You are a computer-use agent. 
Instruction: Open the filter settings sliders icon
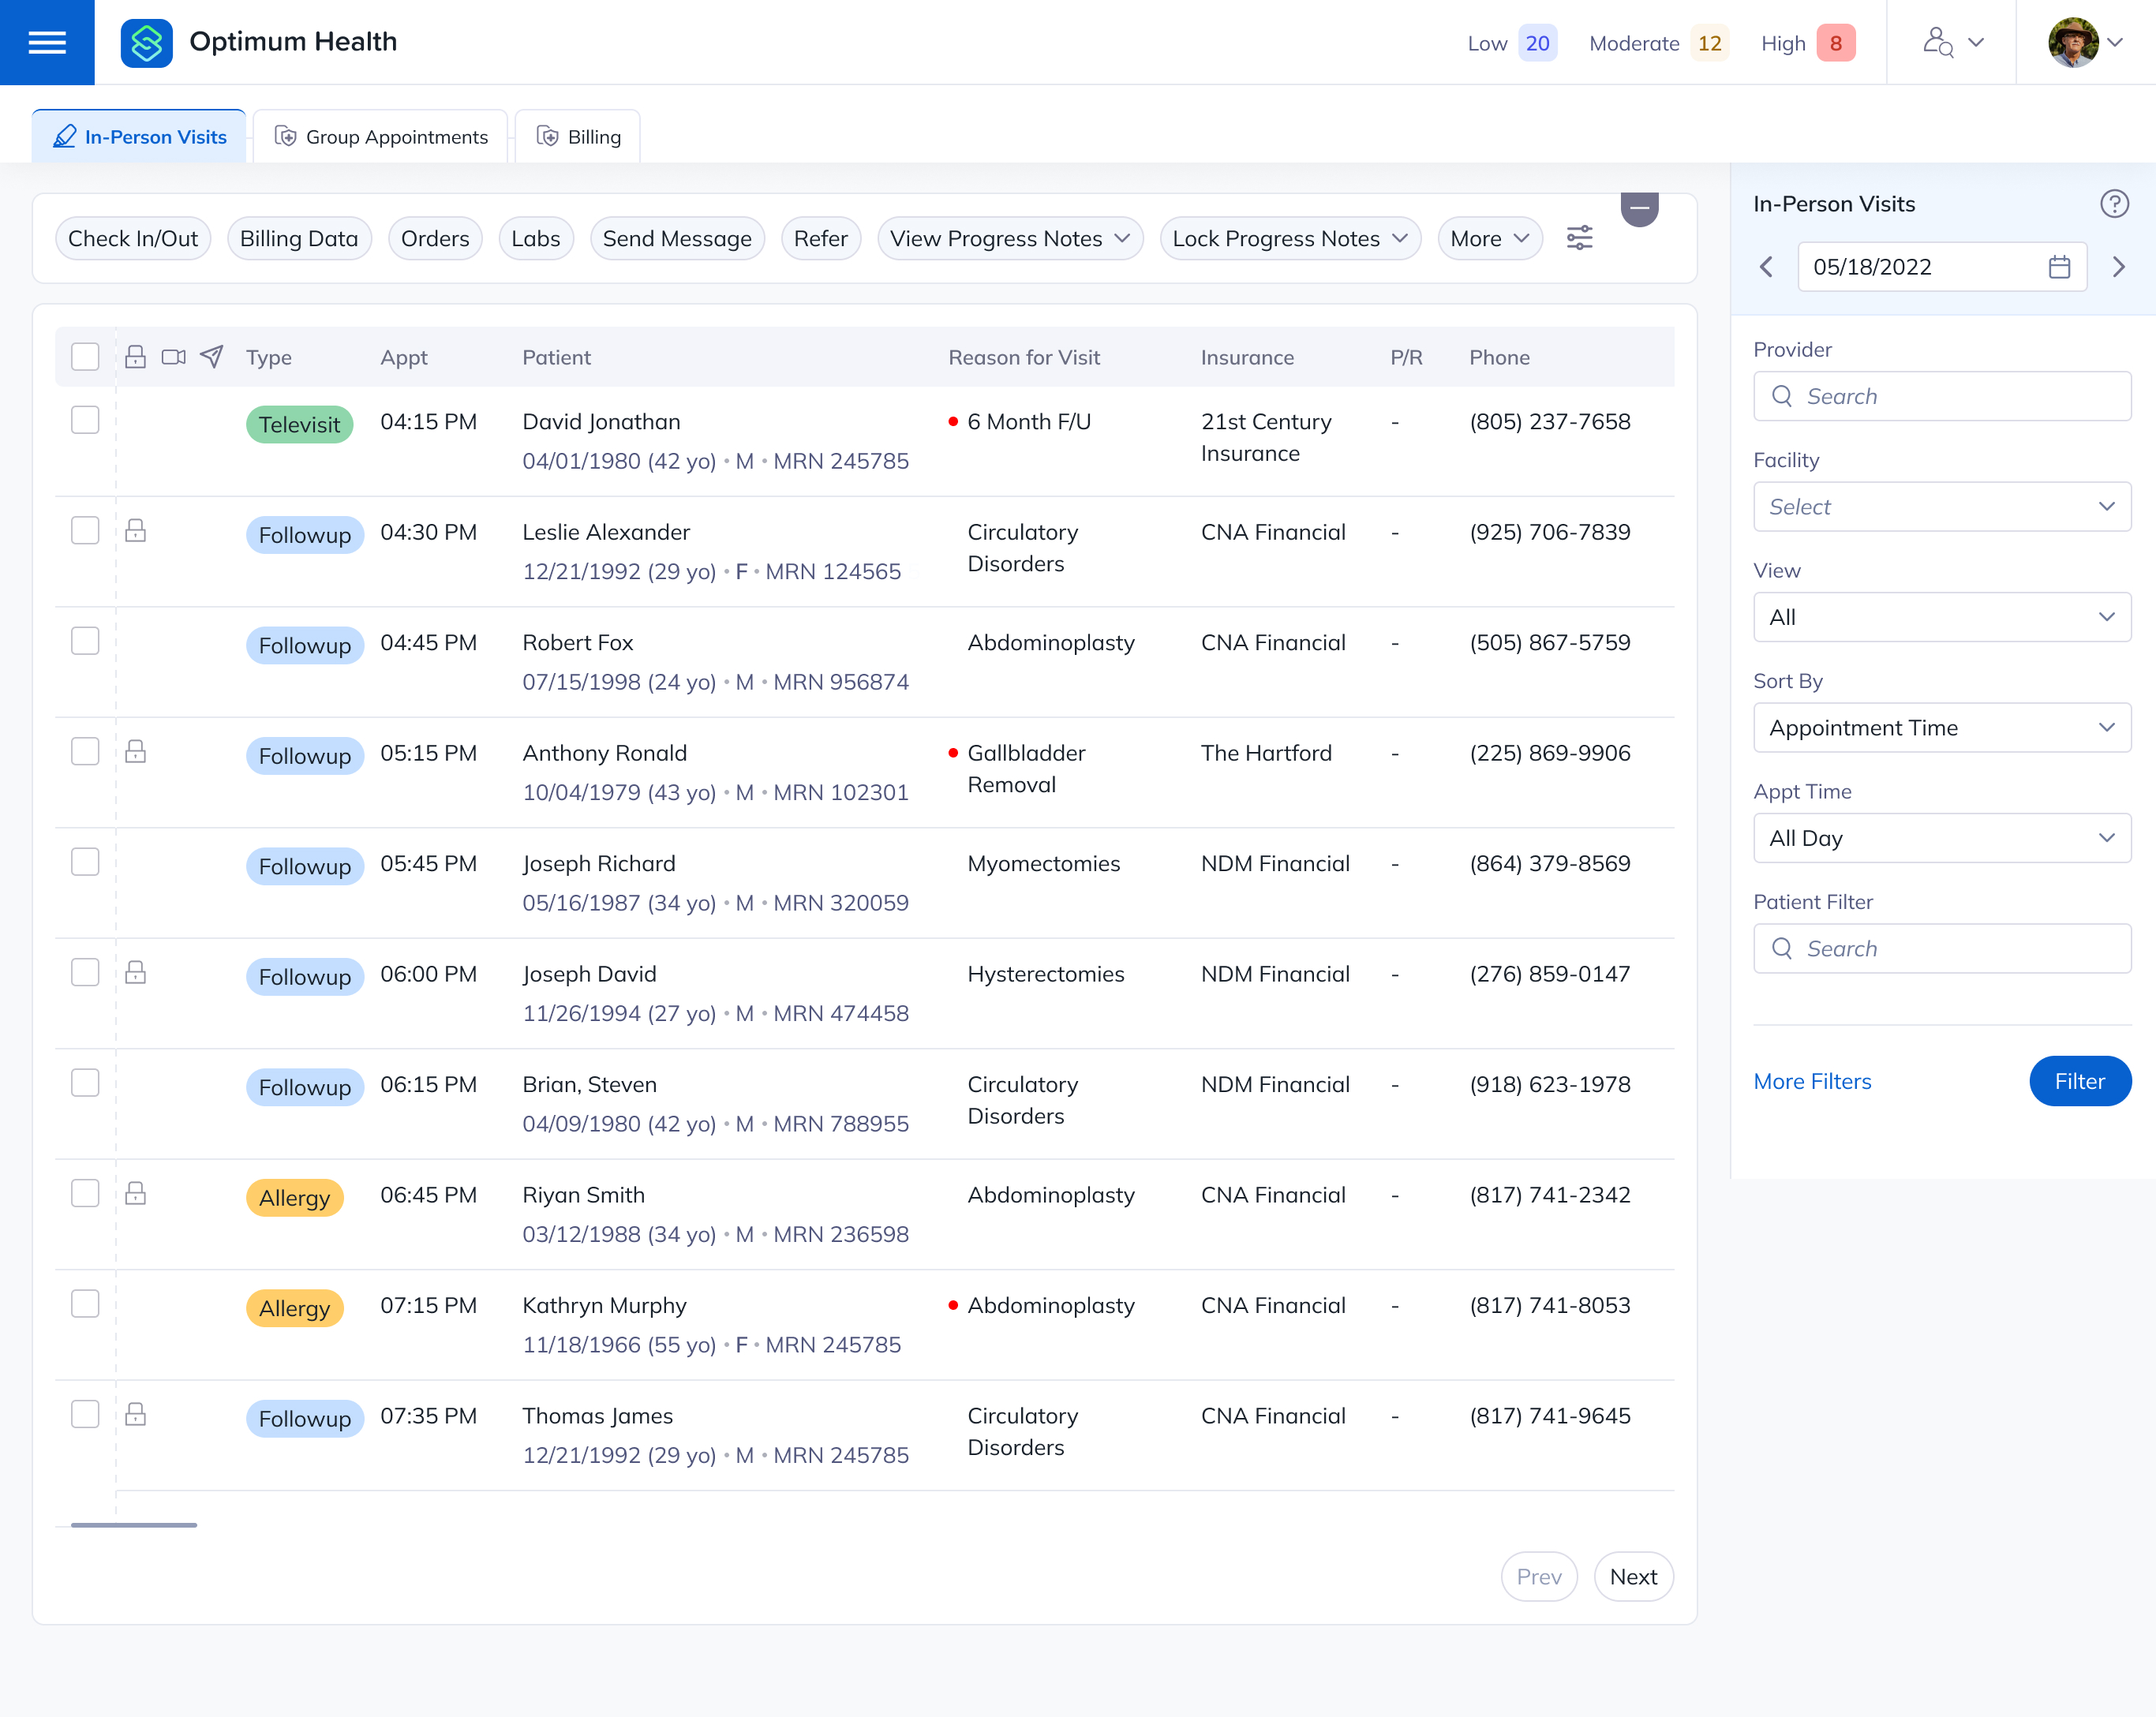[x=1579, y=238]
